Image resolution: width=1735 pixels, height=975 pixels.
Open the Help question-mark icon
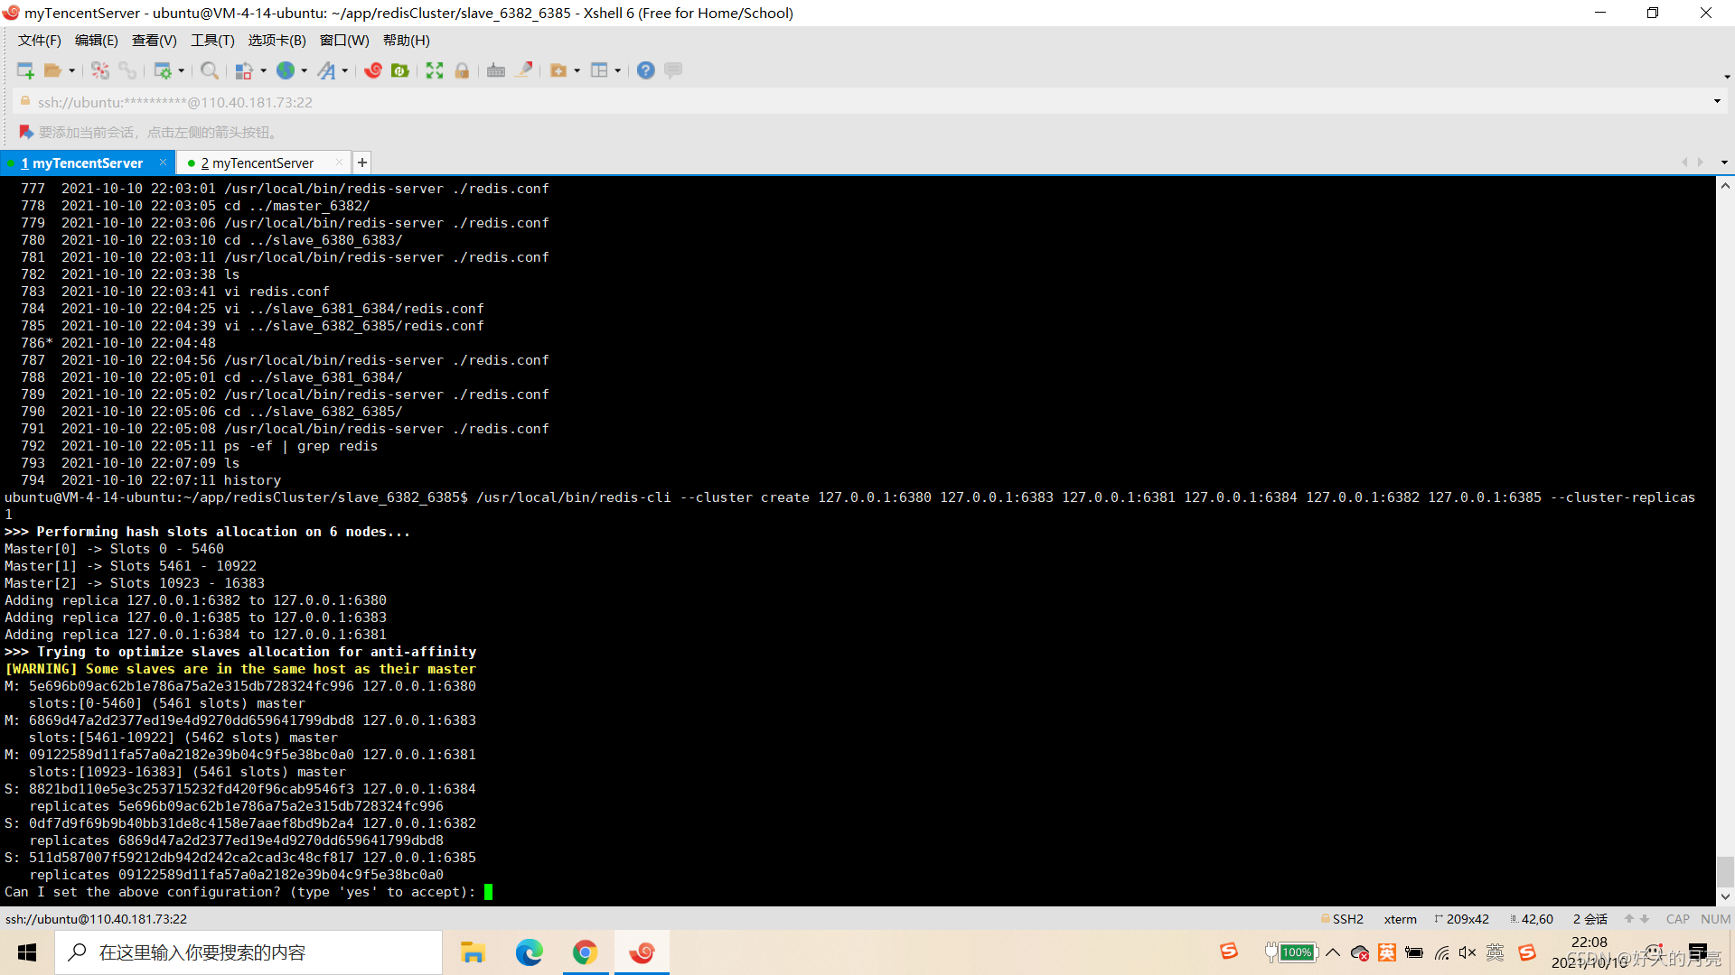coord(646,70)
